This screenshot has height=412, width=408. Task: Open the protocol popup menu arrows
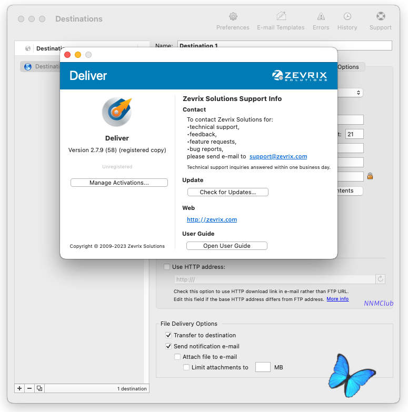[x=359, y=93]
